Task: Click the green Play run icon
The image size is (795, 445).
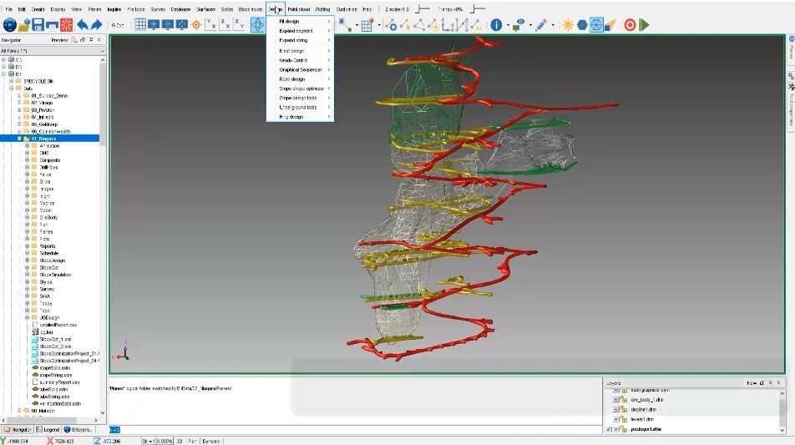Action: 644,25
